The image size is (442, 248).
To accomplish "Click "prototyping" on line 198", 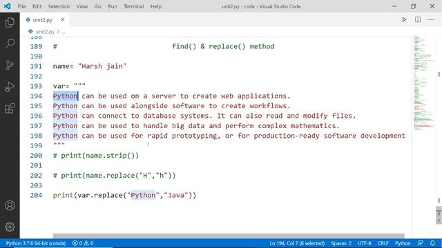I will tap(194, 136).
